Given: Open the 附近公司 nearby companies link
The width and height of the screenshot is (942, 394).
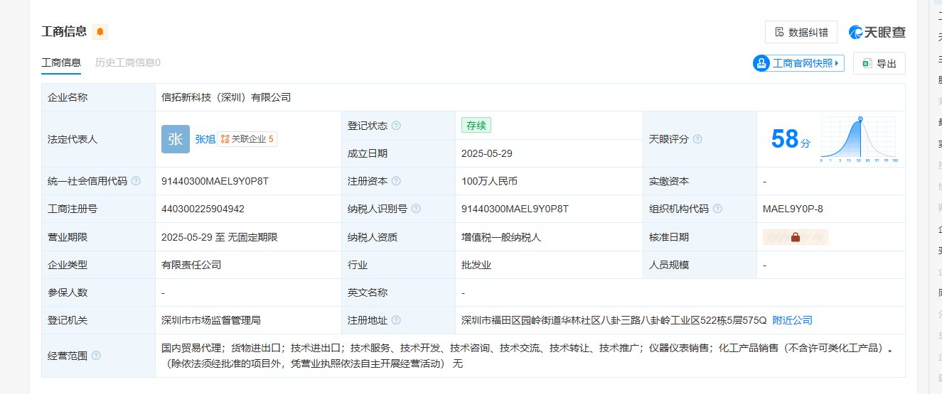Looking at the screenshot, I should click(x=792, y=320).
